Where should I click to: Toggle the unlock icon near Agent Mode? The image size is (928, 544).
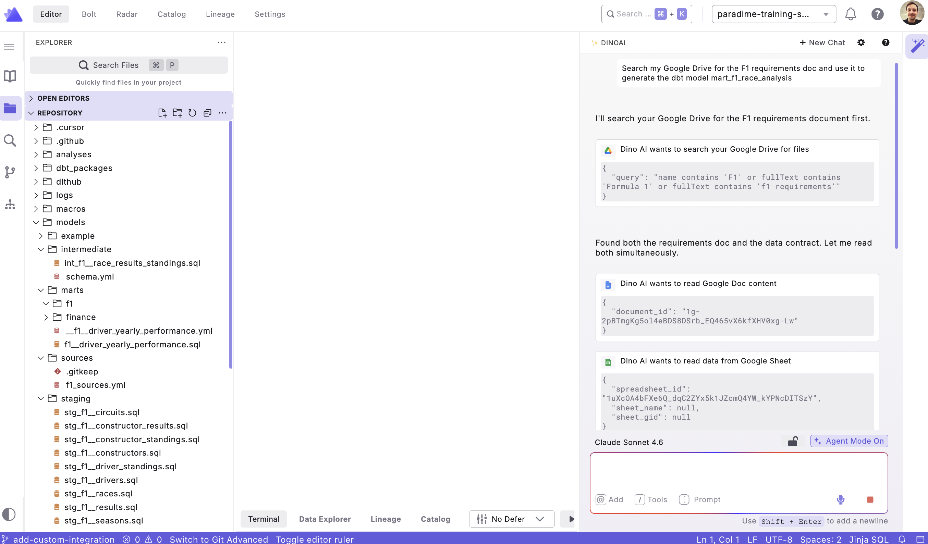(x=793, y=441)
